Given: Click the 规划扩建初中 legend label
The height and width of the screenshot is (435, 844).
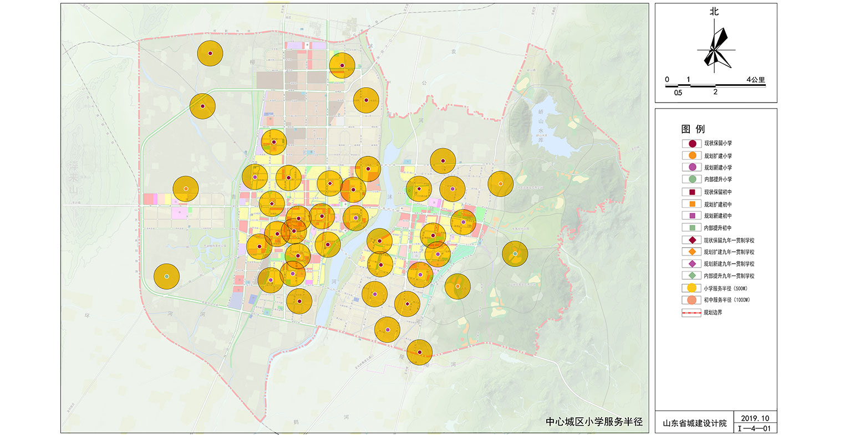Looking at the screenshot, I should (x=718, y=204).
